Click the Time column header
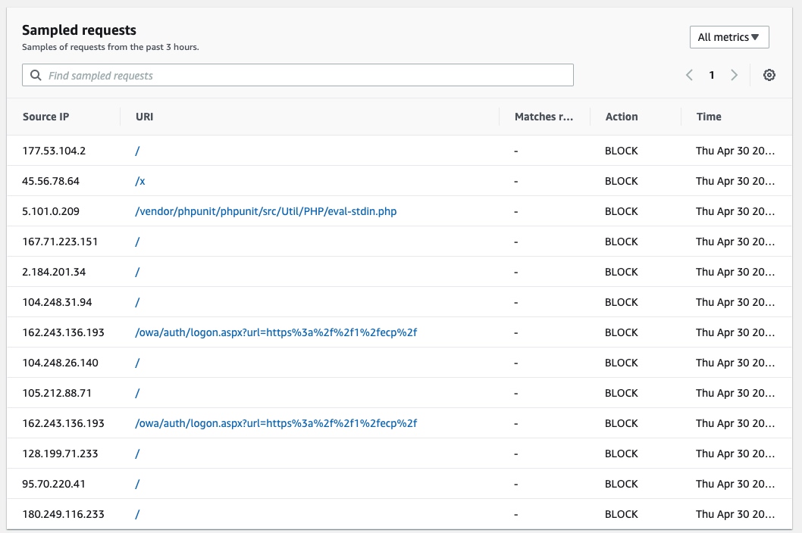 (709, 117)
